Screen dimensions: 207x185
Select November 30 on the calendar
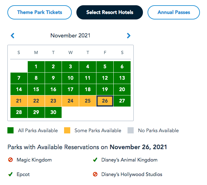coord(53,112)
